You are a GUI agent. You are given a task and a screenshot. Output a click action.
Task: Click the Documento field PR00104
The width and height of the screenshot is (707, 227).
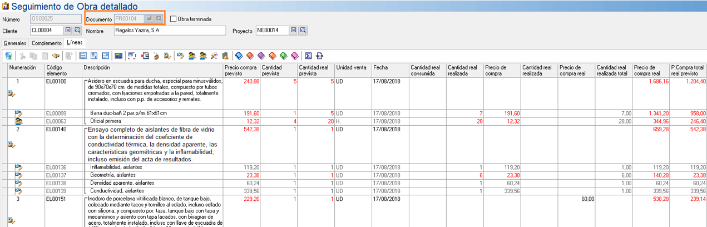(x=129, y=19)
